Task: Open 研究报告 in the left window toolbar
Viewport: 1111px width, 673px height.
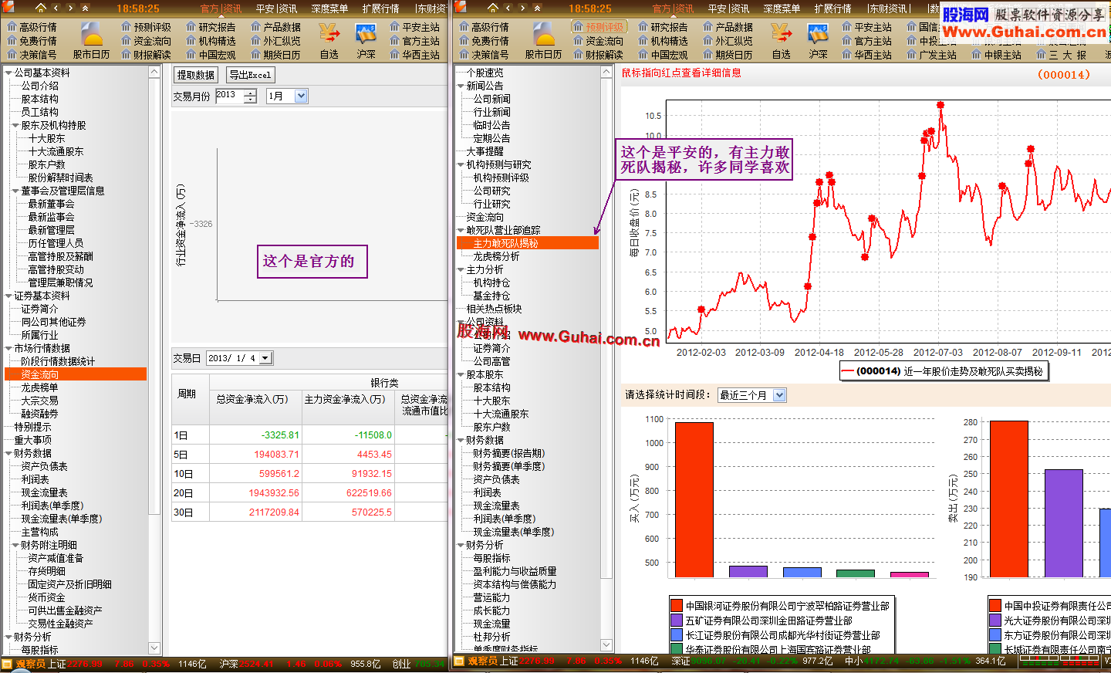Action: [211, 27]
